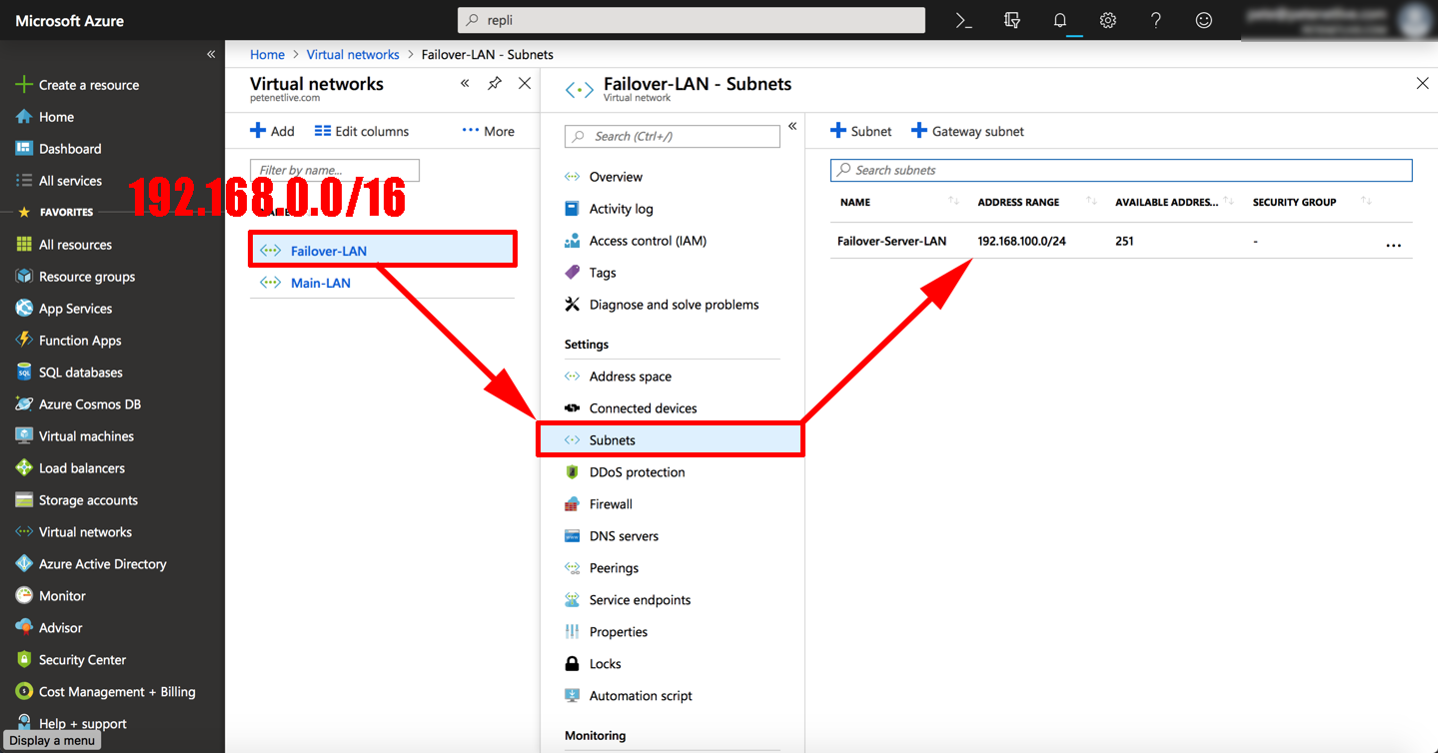Collapse the Failover-LAN resource menu
The height and width of the screenshot is (753, 1438).
[792, 126]
